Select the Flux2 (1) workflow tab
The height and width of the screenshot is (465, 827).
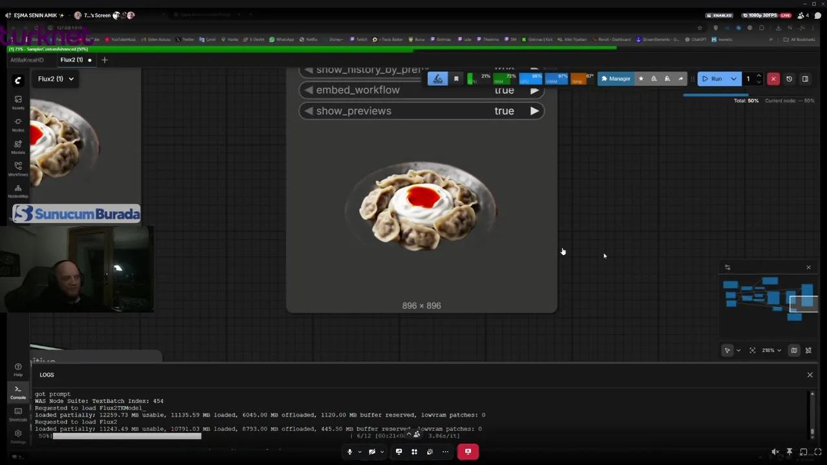(71, 60)
